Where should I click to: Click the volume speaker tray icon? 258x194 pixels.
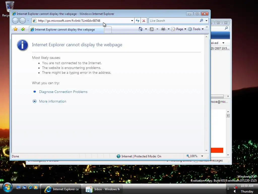click(235, 191)
